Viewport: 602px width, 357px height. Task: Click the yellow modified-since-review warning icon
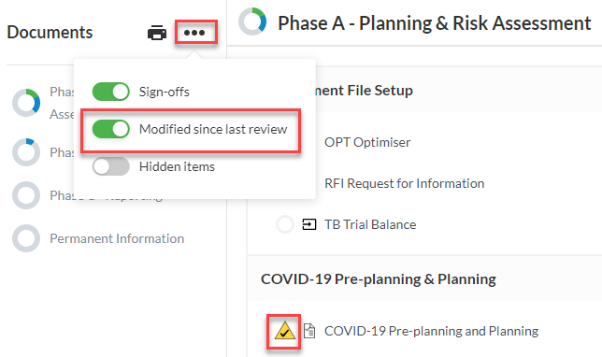[284, 331]
